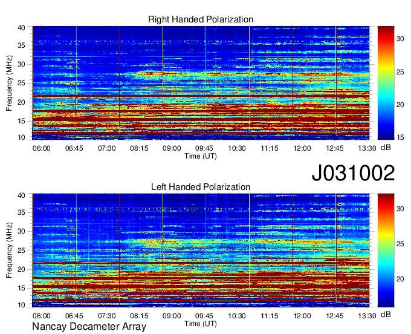The height and width of the screenshot is (334, 411).
Task: Click Time (UT) label under right-handed plot
Action: [201, 156]
